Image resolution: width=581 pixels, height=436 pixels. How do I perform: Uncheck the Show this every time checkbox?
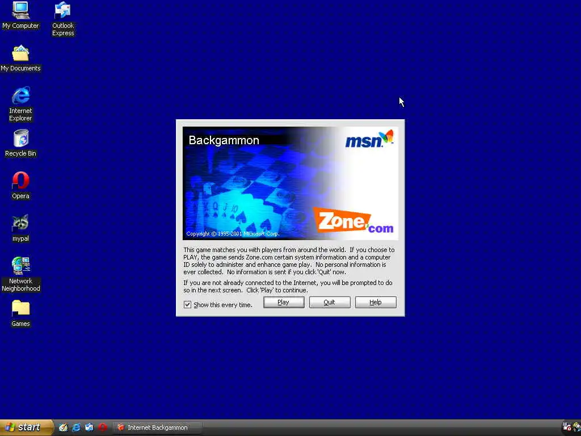coord(187,305)
